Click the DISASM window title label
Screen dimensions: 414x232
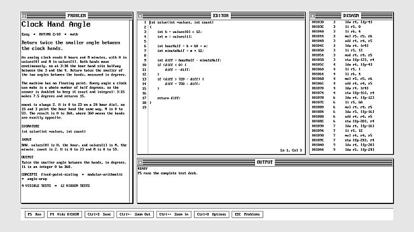tap(351, 16)
